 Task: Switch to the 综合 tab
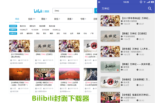coord(17,19)
